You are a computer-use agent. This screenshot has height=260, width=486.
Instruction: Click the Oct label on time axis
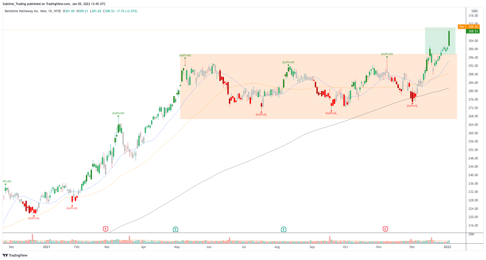346,247
